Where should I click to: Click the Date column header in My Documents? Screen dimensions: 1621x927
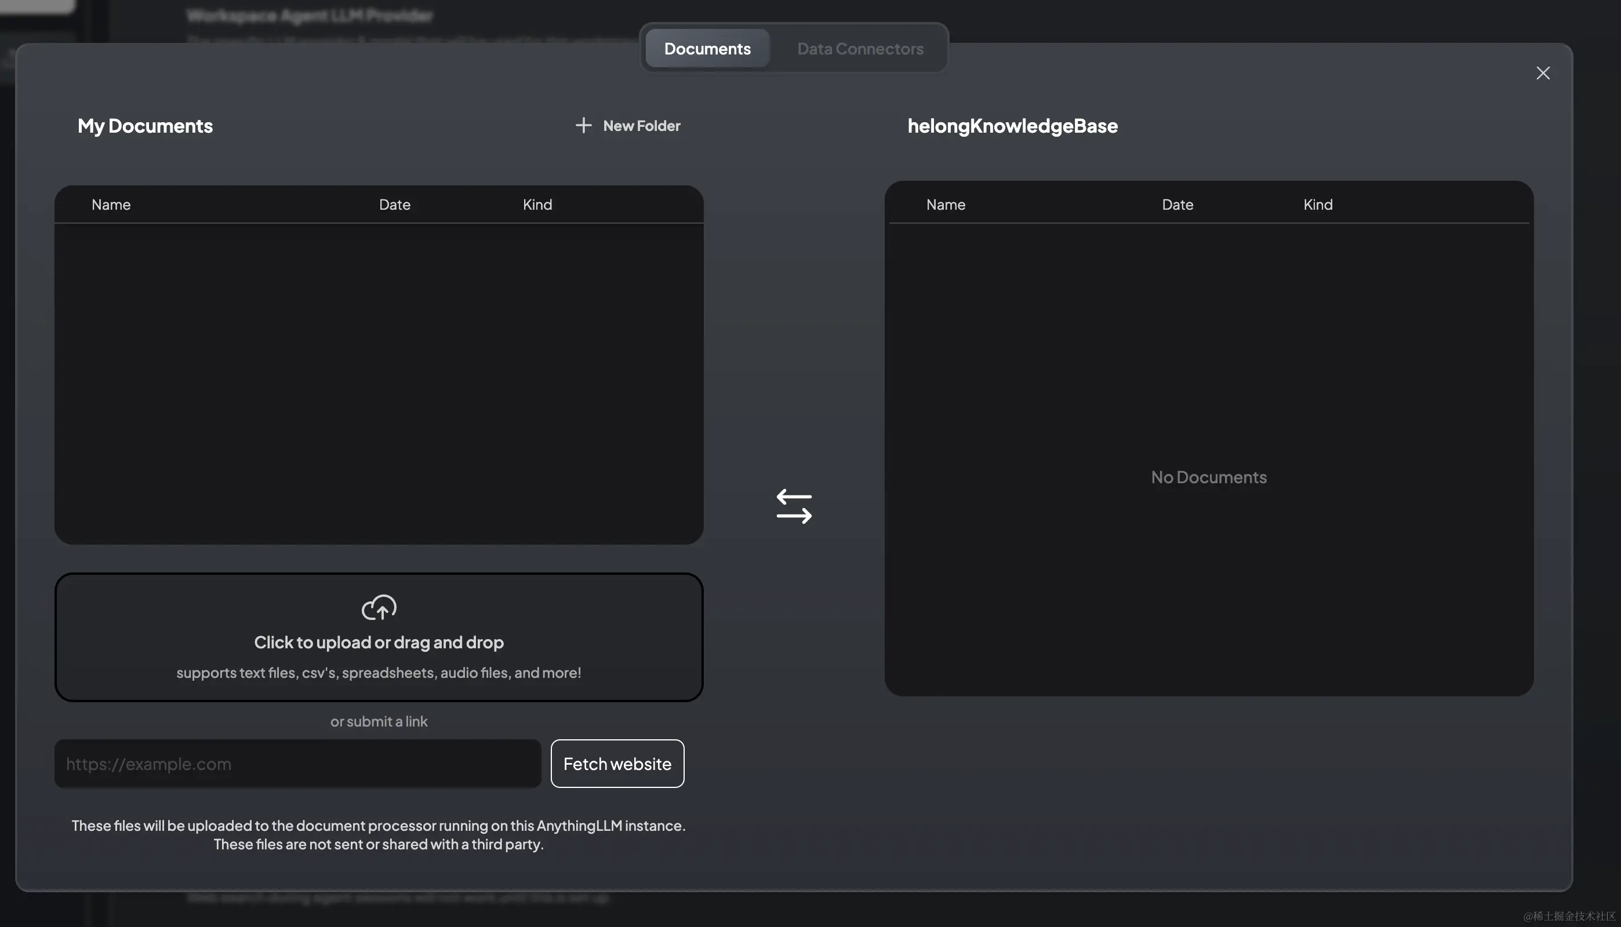click(394, 205)
